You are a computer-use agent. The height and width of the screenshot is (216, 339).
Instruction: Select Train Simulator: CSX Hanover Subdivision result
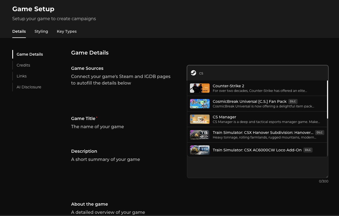click(x=257, y=135)
